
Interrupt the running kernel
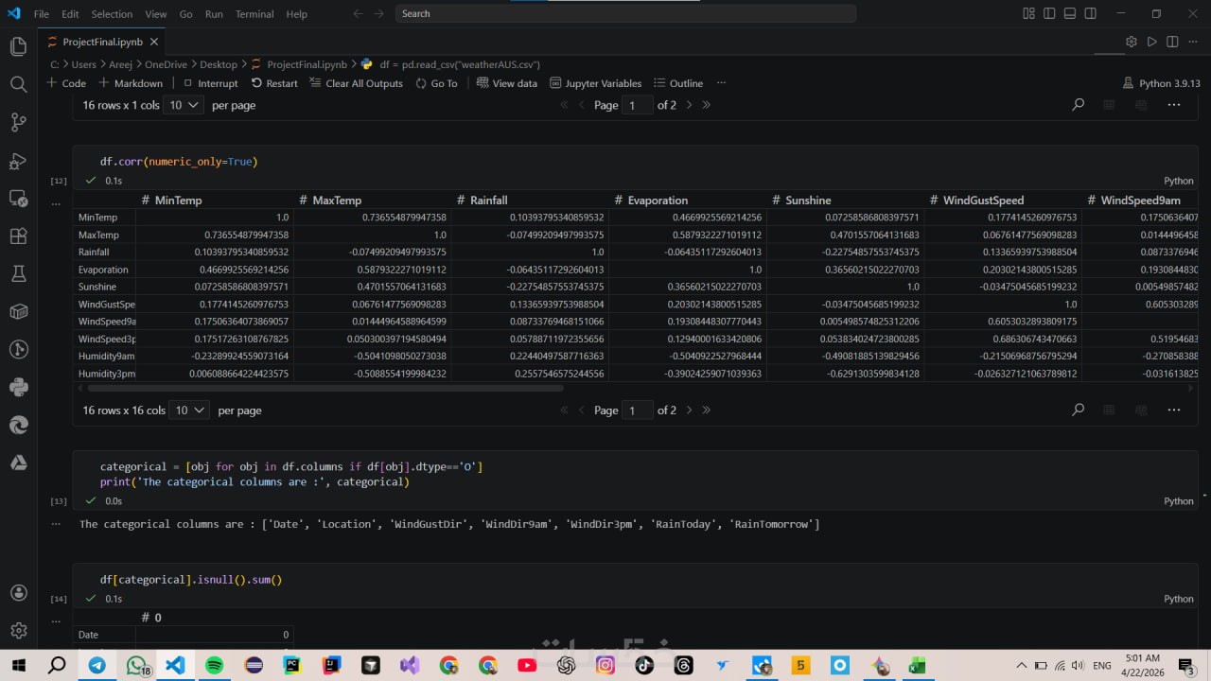click(210, 83)
